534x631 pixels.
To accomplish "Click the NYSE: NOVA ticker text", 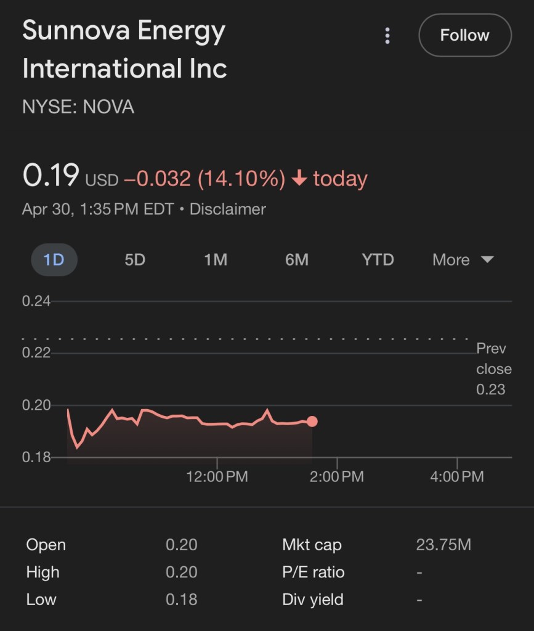I will point(78,107).
